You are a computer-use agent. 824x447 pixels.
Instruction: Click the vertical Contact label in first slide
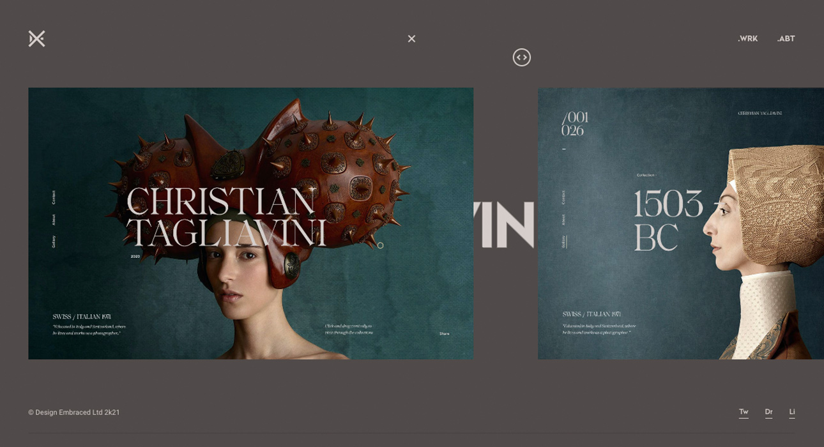[54, 197]
